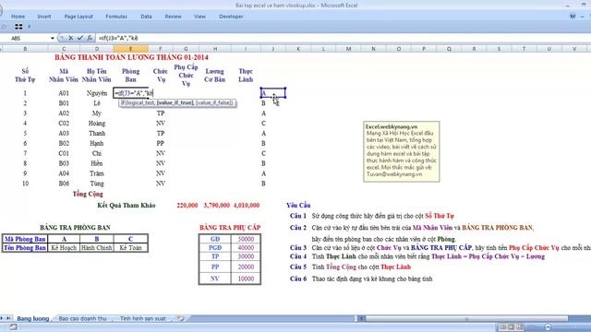Click the title BẢNG THANH TOÁN LƯƠNG THÁNG 01-2014
Screen dimensions: 591x332
pos(131,57)
